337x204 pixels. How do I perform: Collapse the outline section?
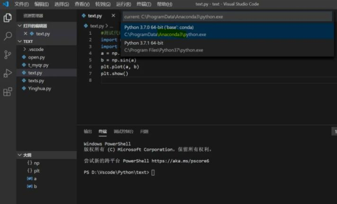coord(20,155)
